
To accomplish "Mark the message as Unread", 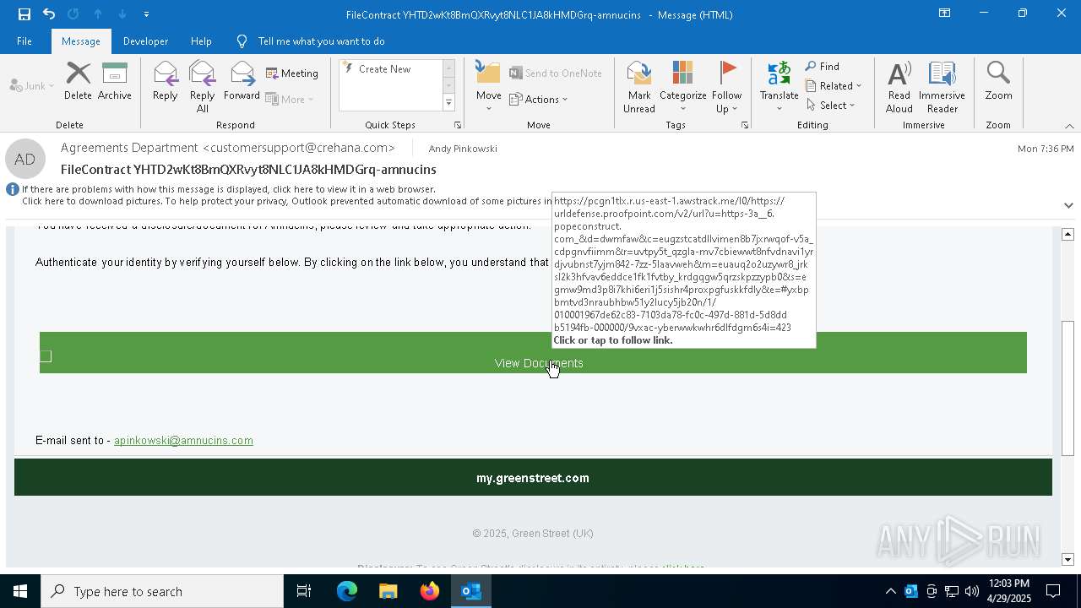I will point(639,86).
